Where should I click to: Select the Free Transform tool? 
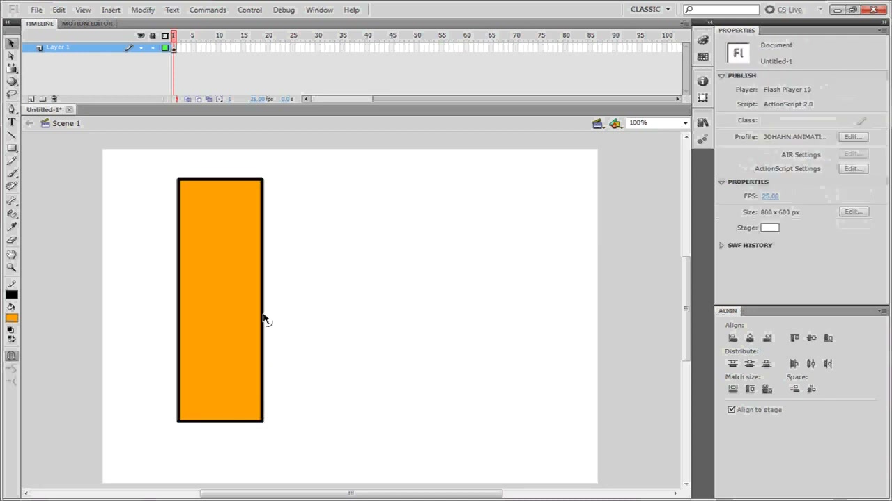[11, 69]
